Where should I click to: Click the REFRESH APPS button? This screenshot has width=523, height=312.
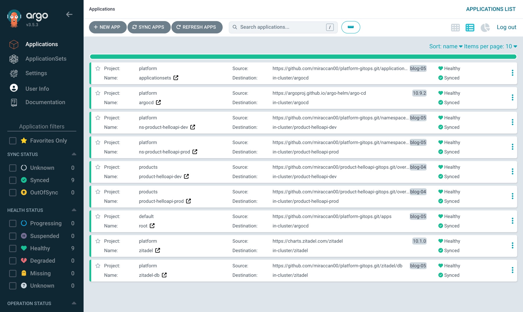(x=197, y=27)
